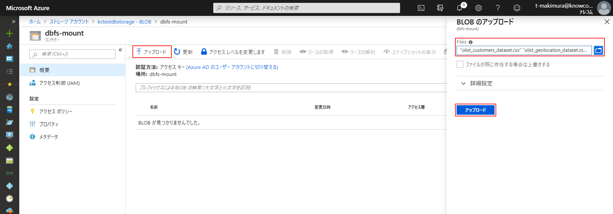Viewport: 613px width, 214px height.
Task: Expand left sidebar with double chevron
Action: [13, 22]
